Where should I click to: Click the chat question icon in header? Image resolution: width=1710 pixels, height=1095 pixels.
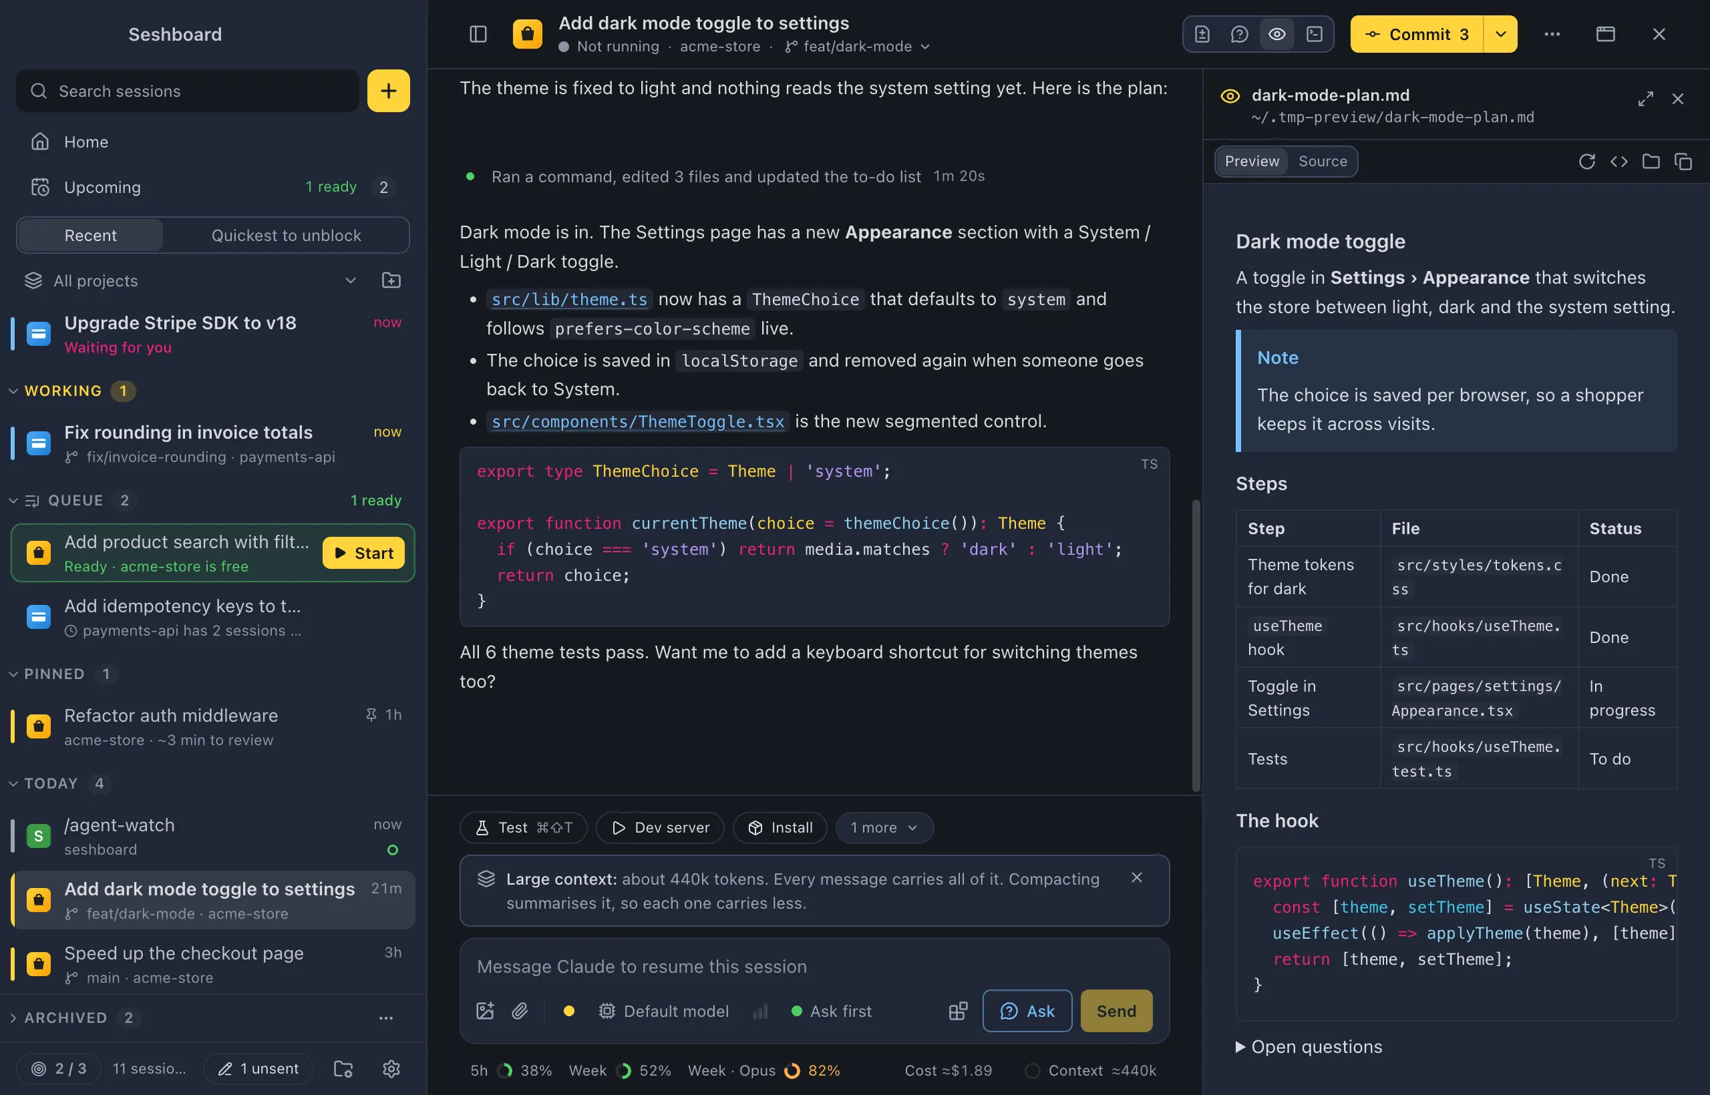(1239, 34)
